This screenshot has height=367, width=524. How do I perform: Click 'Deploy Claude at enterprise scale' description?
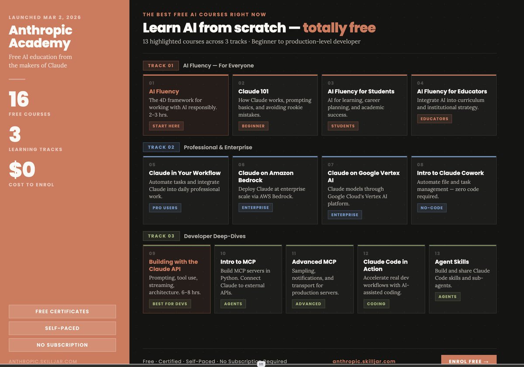point(272,193)
